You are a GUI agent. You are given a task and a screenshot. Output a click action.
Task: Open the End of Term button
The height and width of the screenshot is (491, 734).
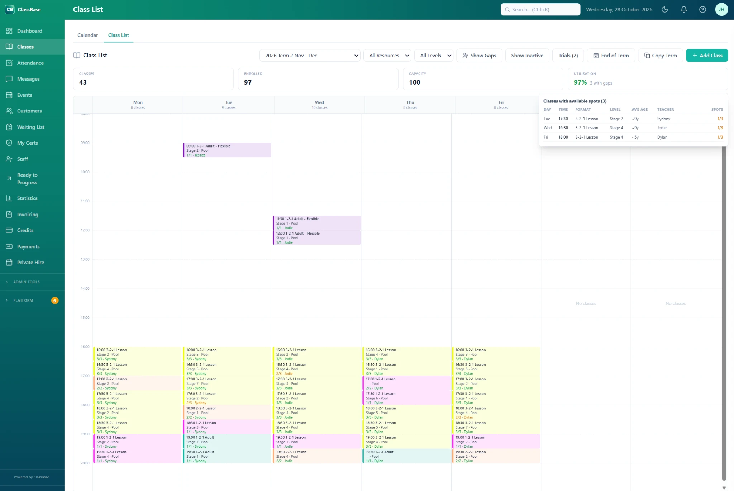pyautogui.click(x=611, y=56)
